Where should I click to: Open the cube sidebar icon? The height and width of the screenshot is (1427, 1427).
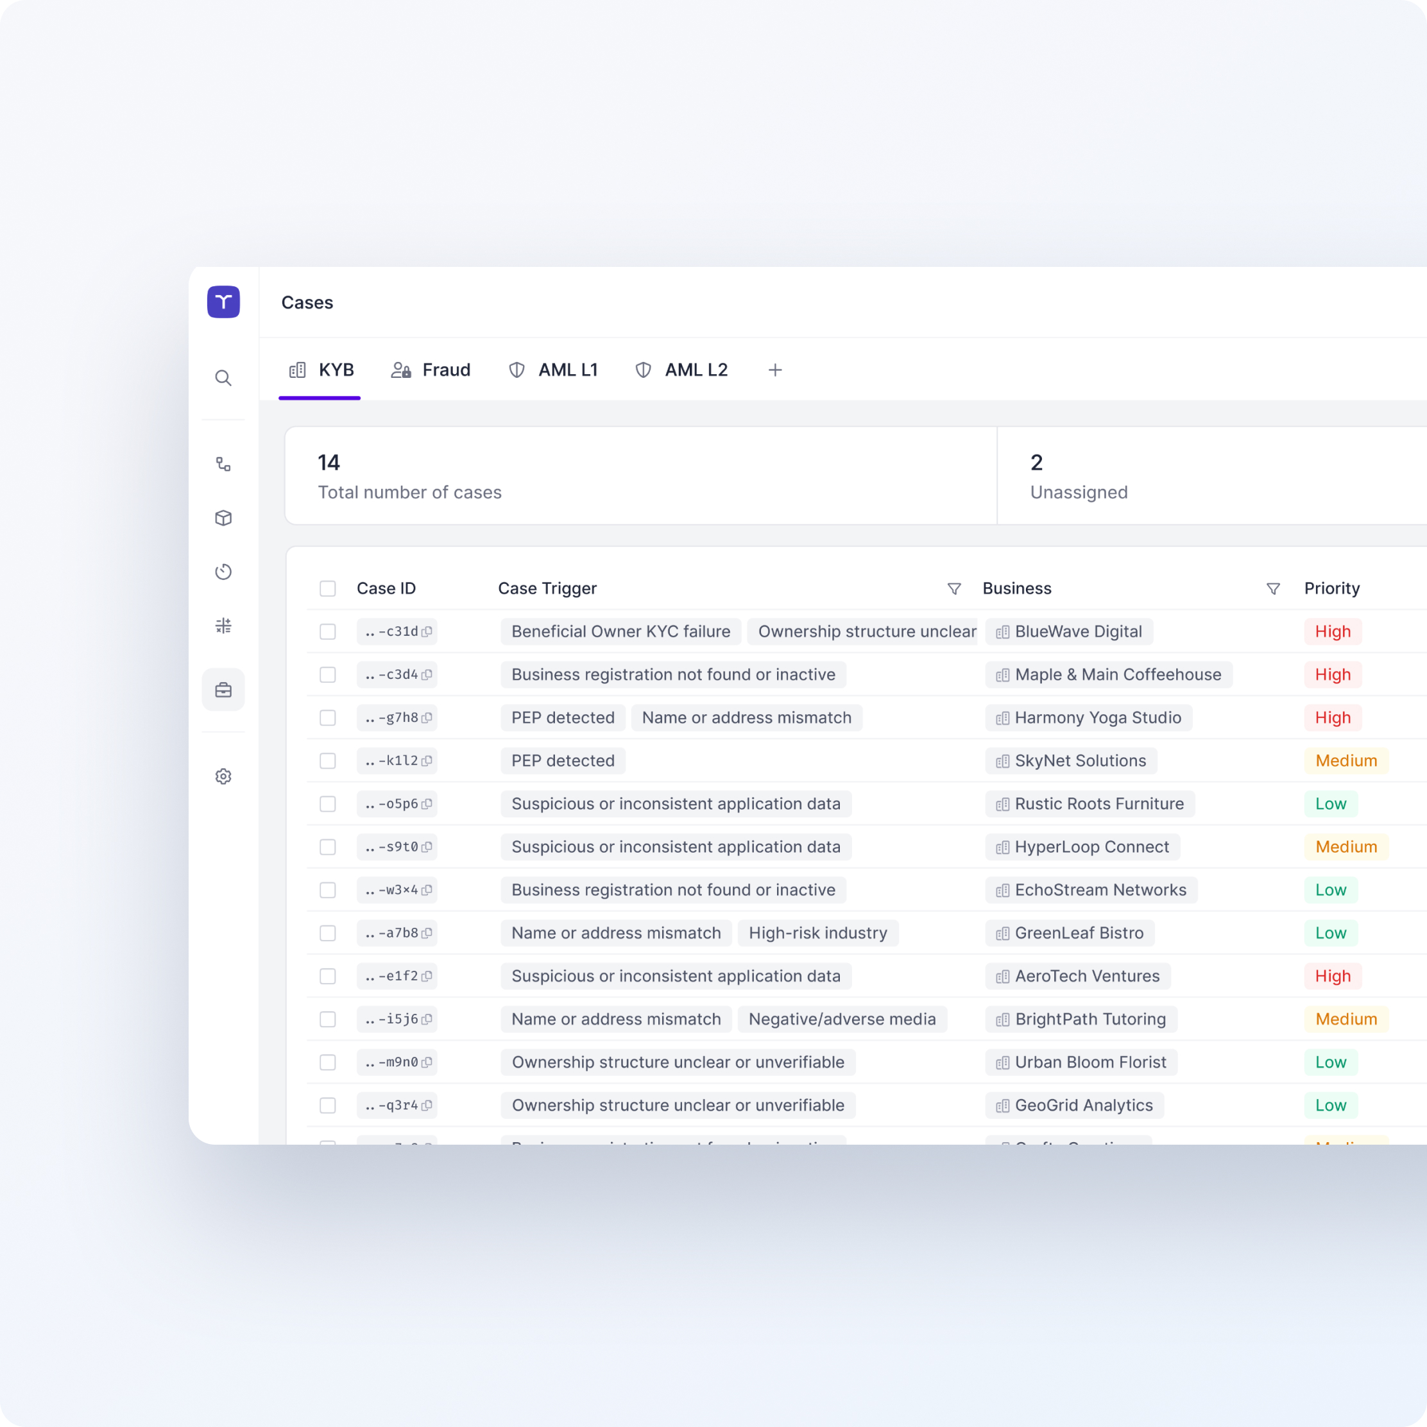223,518
